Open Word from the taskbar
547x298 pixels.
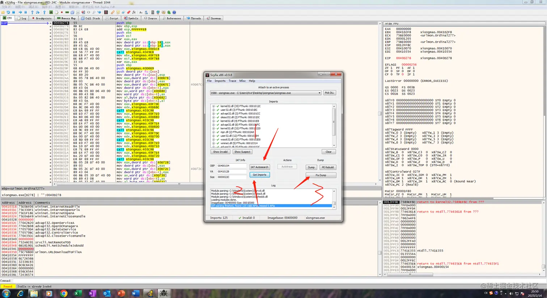click(135, 293)
